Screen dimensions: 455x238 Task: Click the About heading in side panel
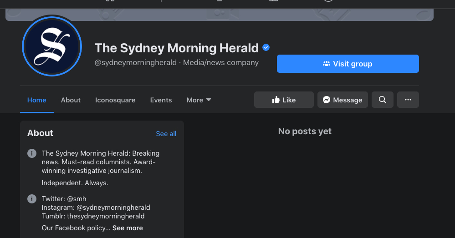40,133
